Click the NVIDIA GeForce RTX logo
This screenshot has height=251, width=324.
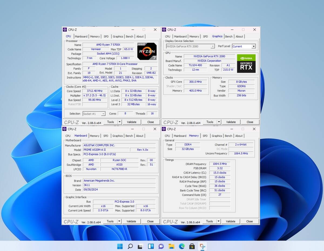point(246,64)
